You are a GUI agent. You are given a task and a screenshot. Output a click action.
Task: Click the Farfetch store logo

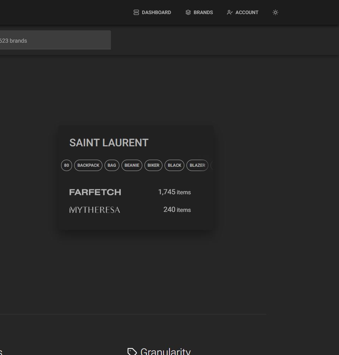95,192
